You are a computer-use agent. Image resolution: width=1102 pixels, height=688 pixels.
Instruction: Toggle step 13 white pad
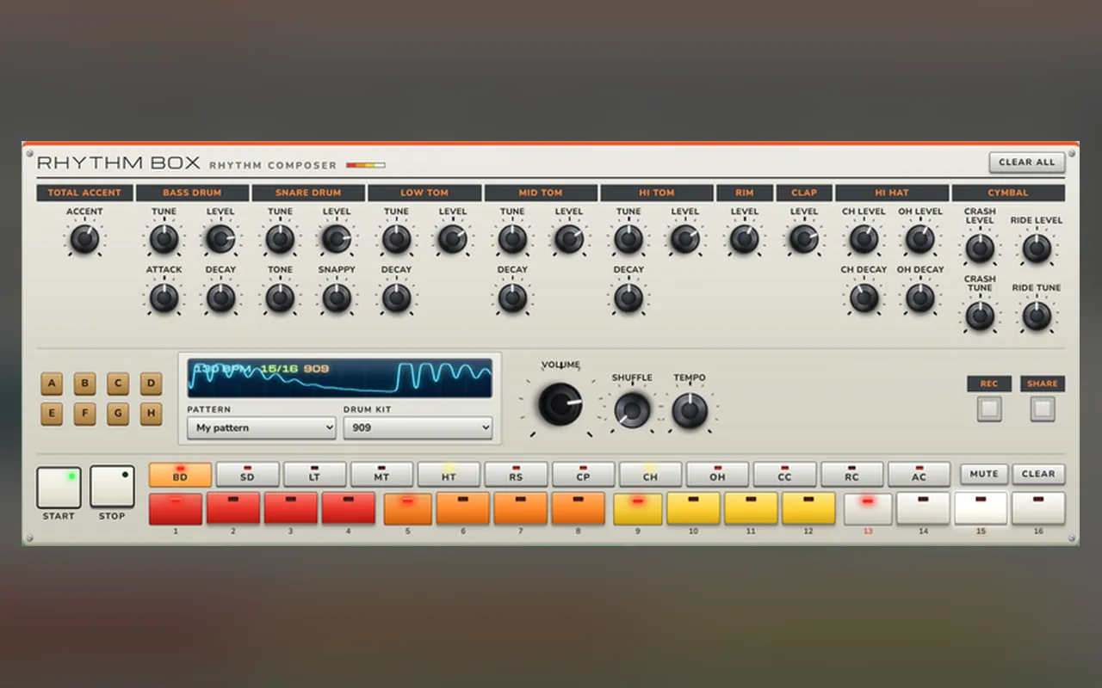pyautogui.click(x=867, y=508)
